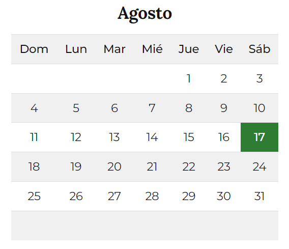Select the highlighted date 17
289x249 pixels.
click(x=259, y=137)
